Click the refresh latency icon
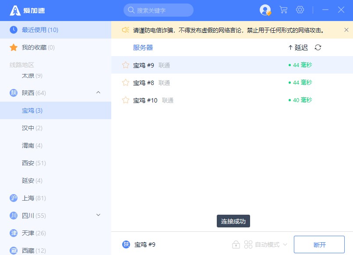353x255 pixels. (318, 47)
